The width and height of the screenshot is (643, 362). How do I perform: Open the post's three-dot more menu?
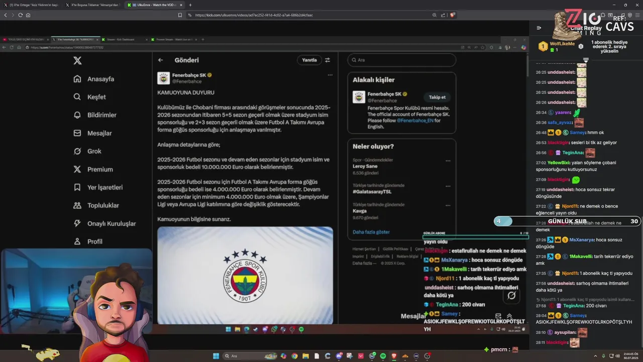coord(330,75)
